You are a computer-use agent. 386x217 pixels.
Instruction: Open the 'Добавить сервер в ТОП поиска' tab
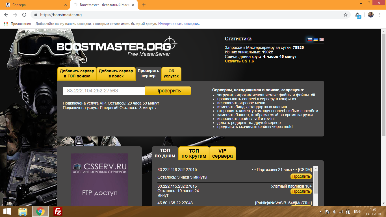click(x=77, y=73)
